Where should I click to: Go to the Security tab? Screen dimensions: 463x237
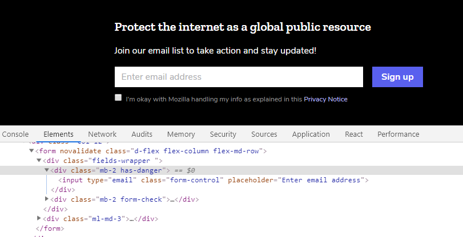(x=223, y=134)
